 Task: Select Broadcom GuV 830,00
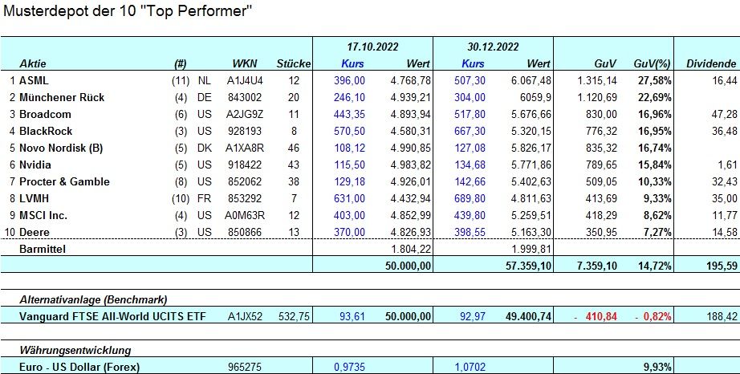(x=601, y=115)
